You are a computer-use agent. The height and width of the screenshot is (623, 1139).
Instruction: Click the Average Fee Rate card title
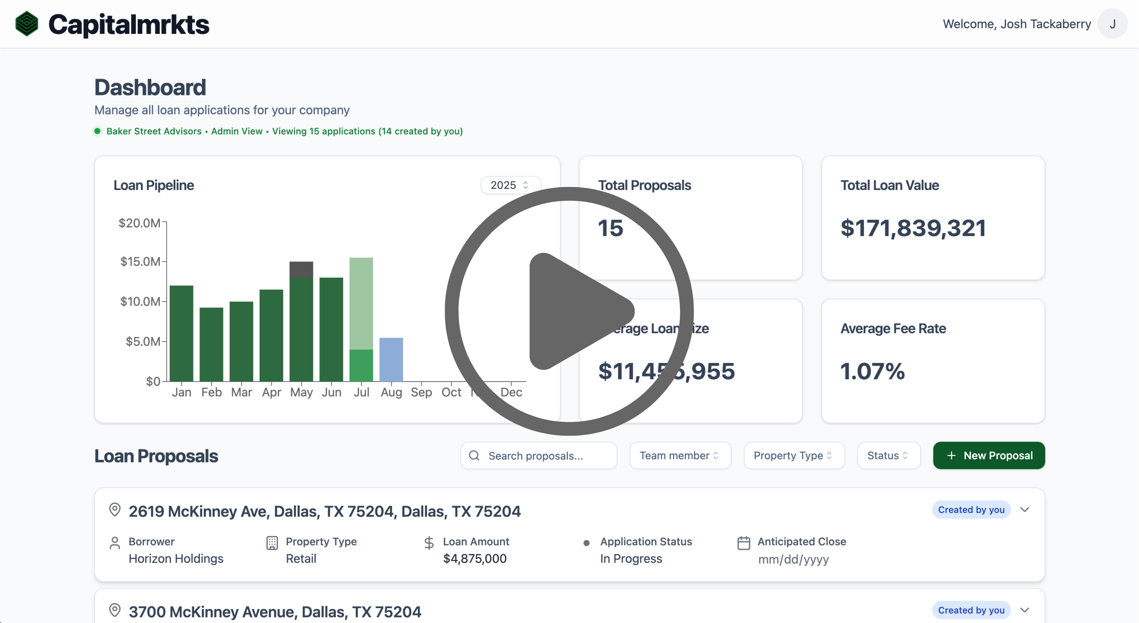pyautogui.click(x=893, y=329)
